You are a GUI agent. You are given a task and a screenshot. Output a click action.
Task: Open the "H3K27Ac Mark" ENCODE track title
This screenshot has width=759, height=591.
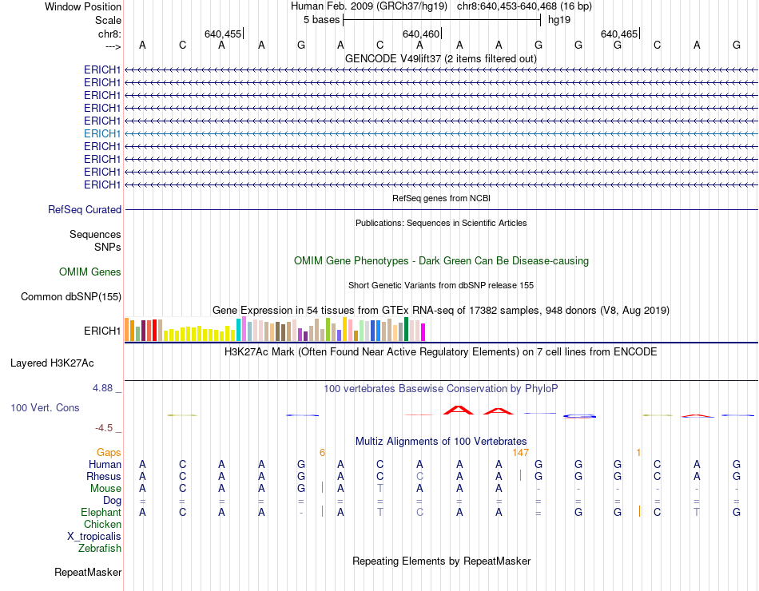(x=441, y=352)
